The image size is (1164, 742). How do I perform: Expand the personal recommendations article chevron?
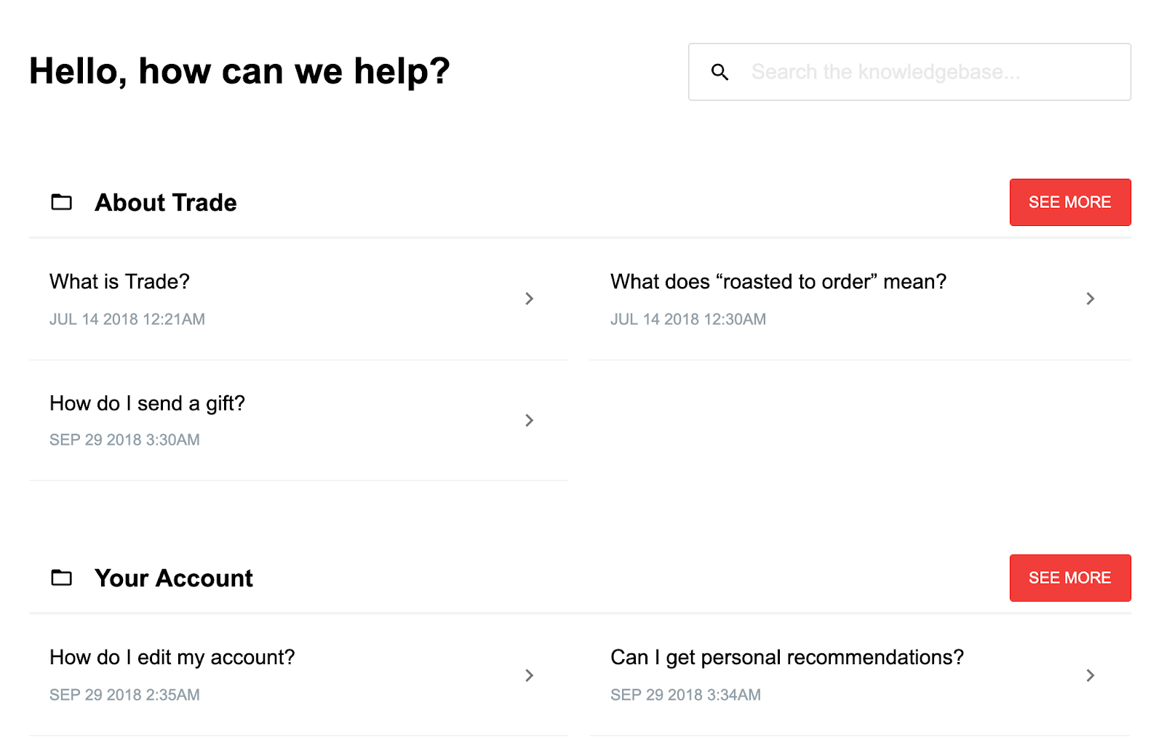point(1090,675)
